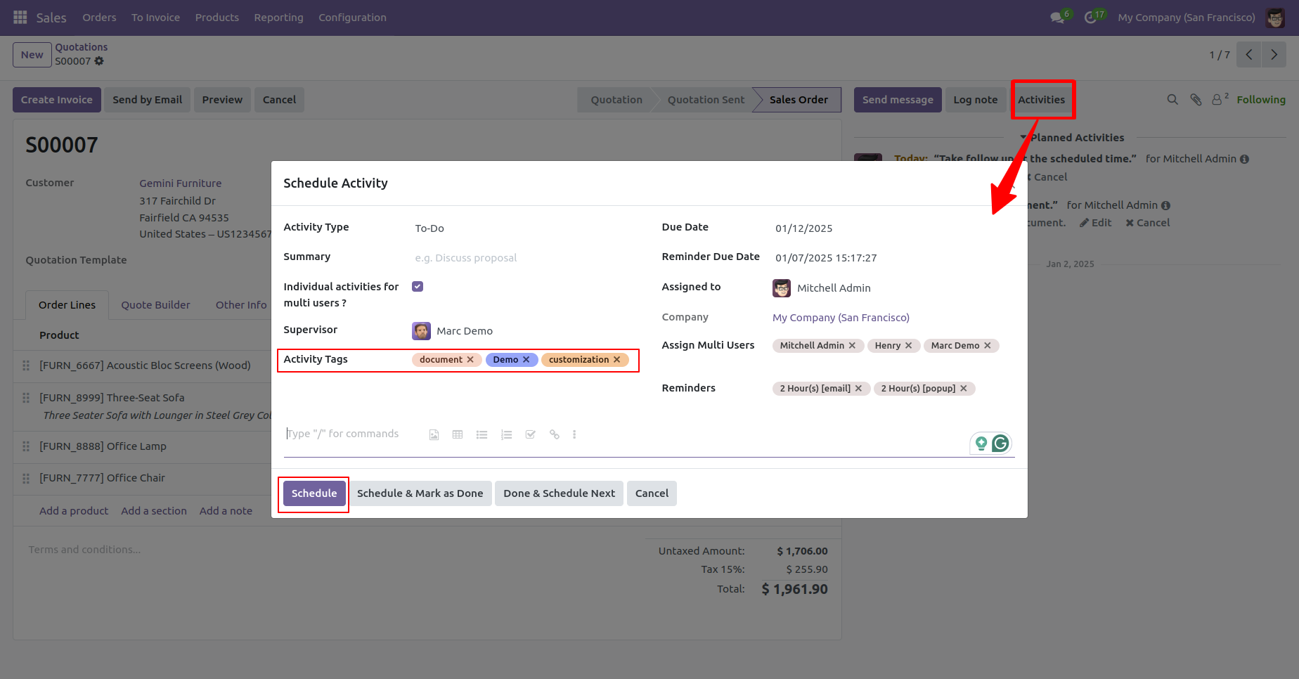Click Done & Schedule Next

pyautogui.click(x=559, y=493)
